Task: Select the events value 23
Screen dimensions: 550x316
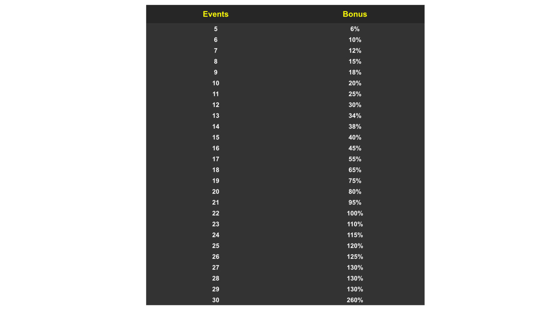Action: click(x=216, y=224)
